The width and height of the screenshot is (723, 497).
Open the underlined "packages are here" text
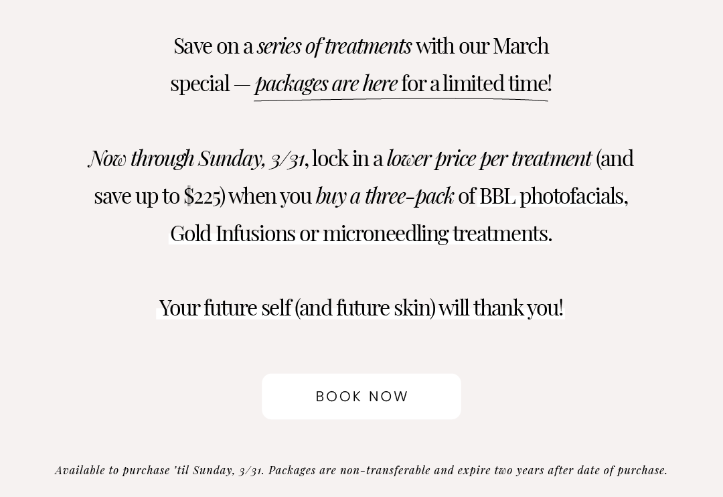[x=326, y=84]
